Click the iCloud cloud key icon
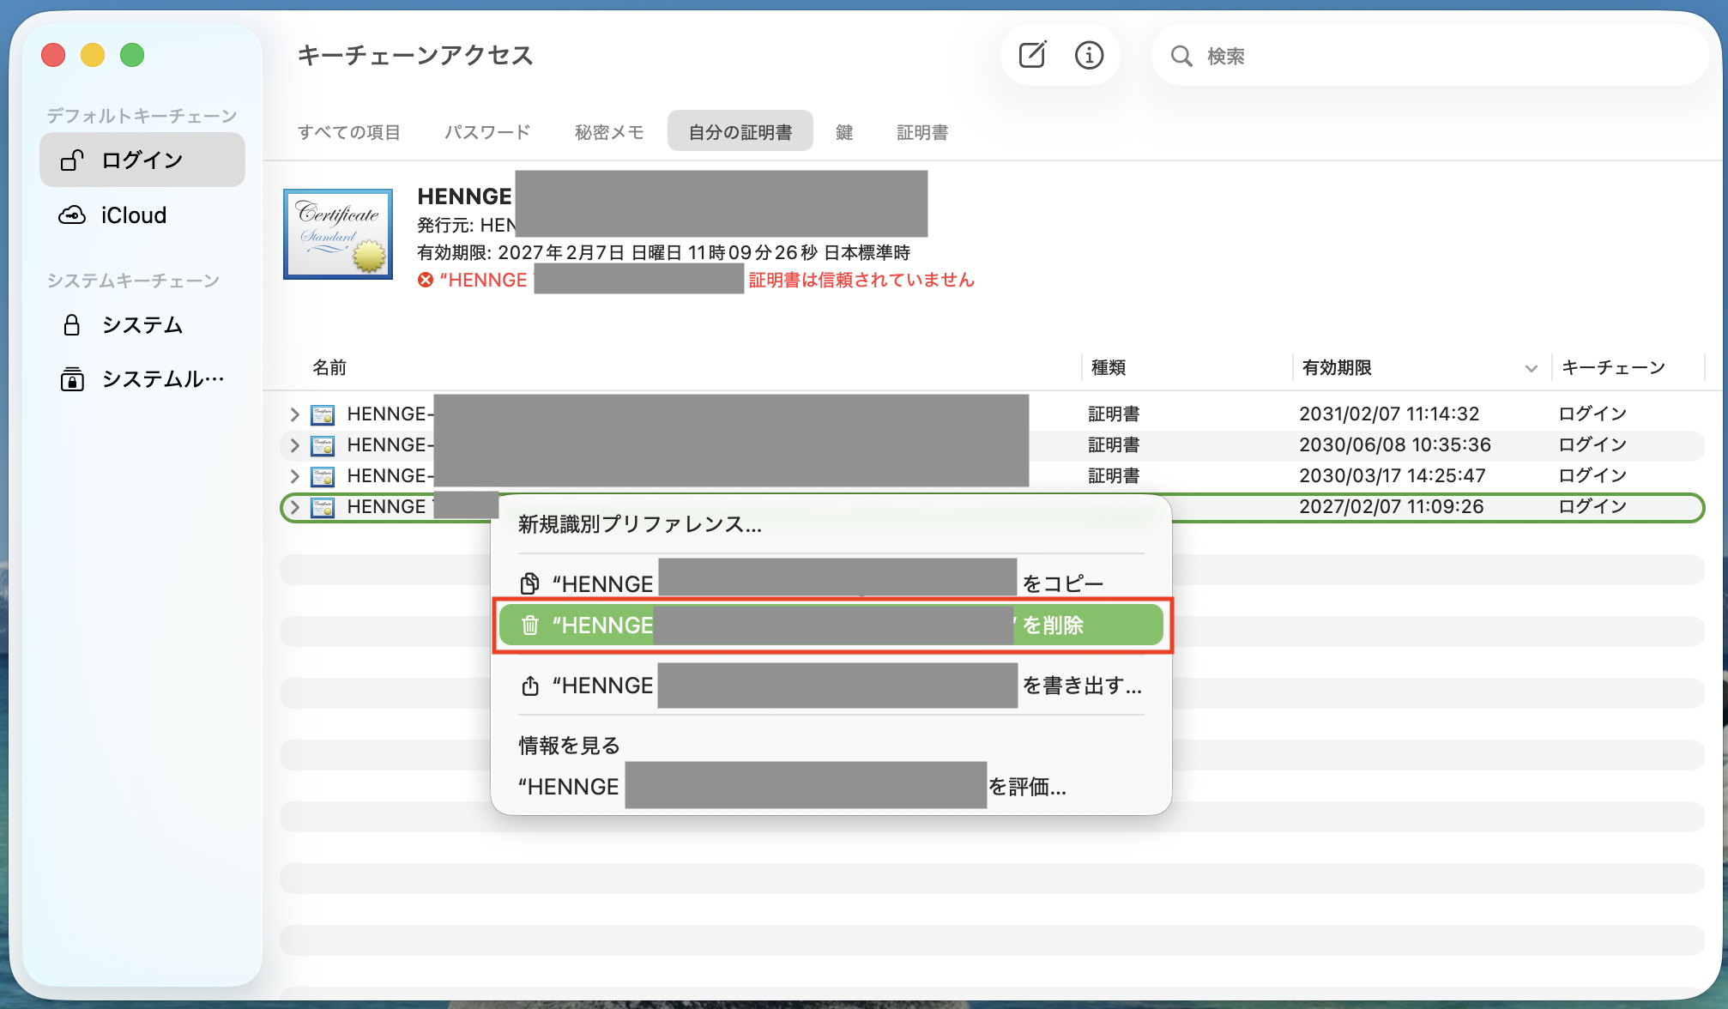The image size is (1728, 1009). point(72,215)
